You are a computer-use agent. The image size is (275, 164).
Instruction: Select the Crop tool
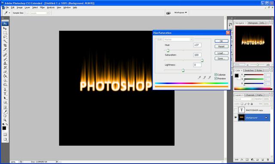coord(5,45)
